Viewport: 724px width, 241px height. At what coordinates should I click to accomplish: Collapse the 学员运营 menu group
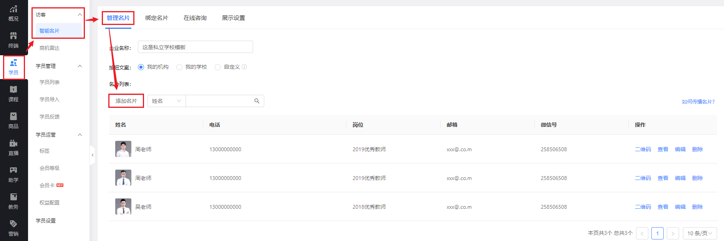click(x=80, y=135)
